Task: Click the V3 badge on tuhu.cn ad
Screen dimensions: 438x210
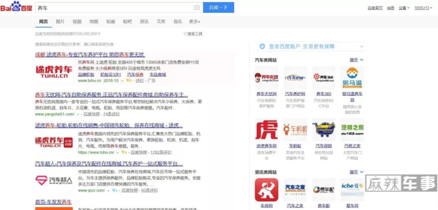Action: click(128, 81)
